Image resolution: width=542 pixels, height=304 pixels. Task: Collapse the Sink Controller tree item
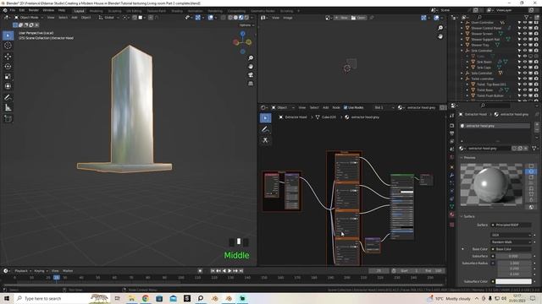click(462, 51)
